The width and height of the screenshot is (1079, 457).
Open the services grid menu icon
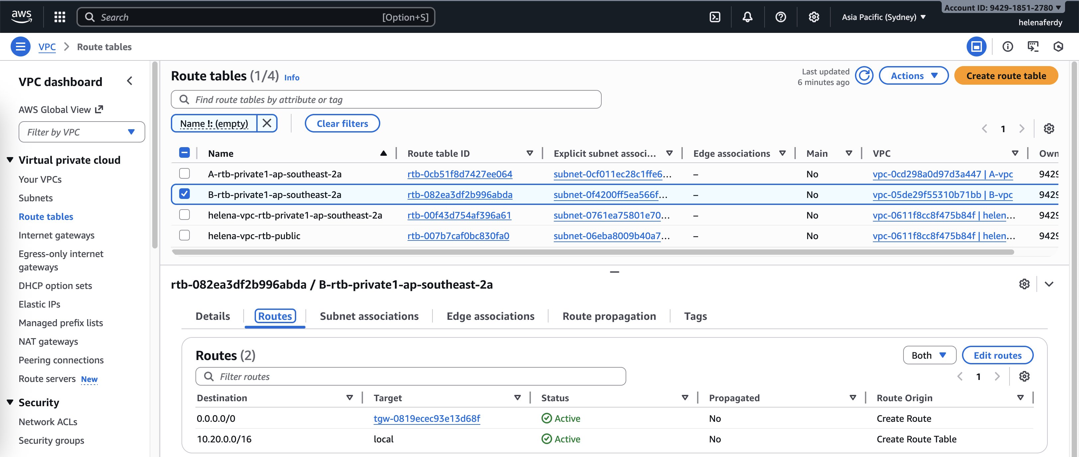coord(60,17)
